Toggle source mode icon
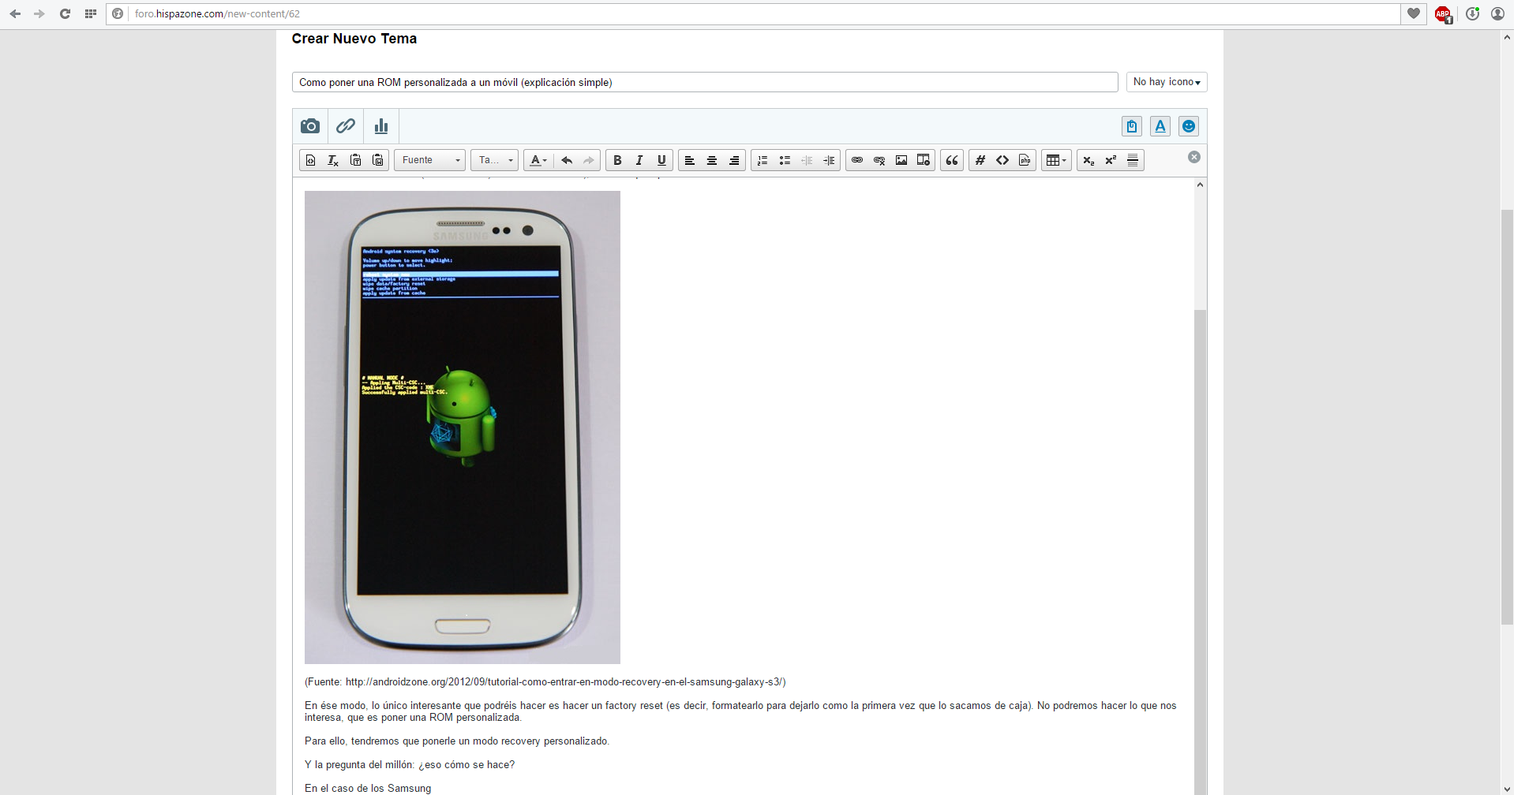1525x795 pixels. point(311,160)
